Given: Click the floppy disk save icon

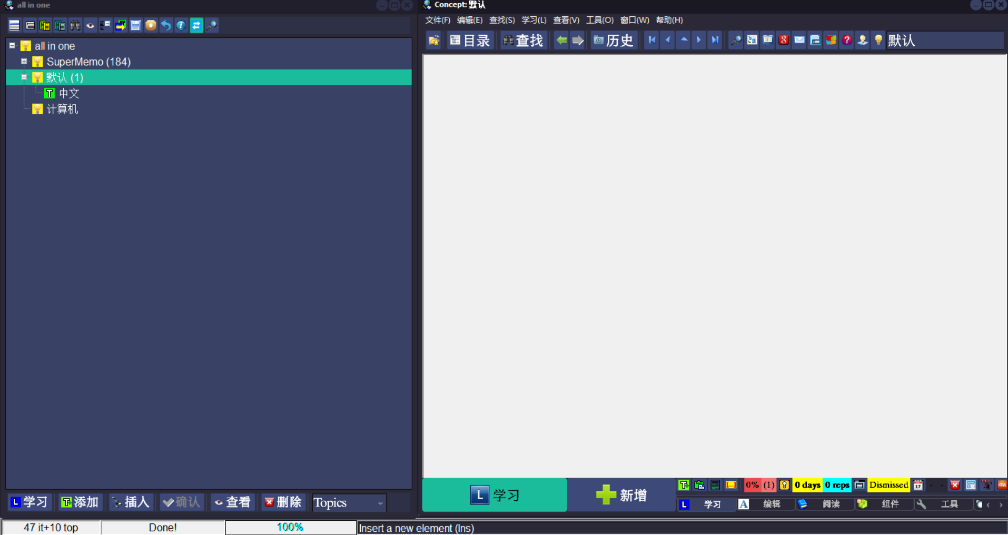Looking at the screenshot, I should click(x=136, y=25).
